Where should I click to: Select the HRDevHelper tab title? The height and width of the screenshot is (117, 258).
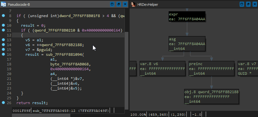[148, 5]
